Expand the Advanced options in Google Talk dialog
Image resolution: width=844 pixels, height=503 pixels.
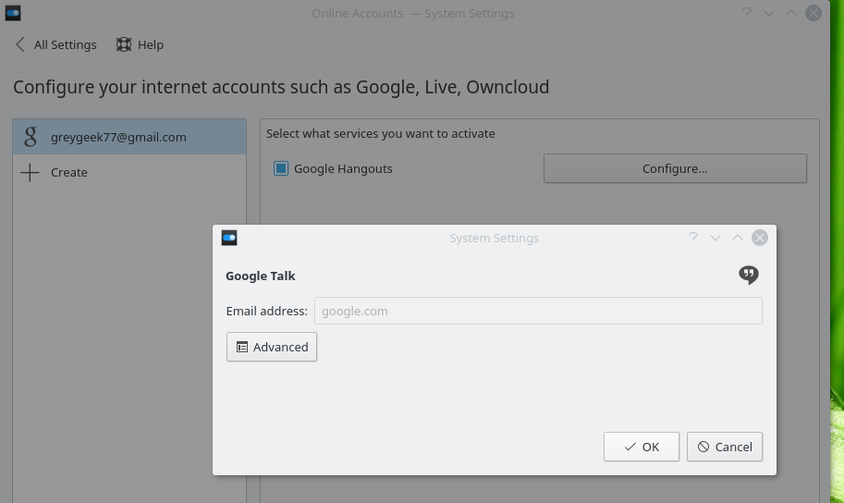click(x=272, y=347)
